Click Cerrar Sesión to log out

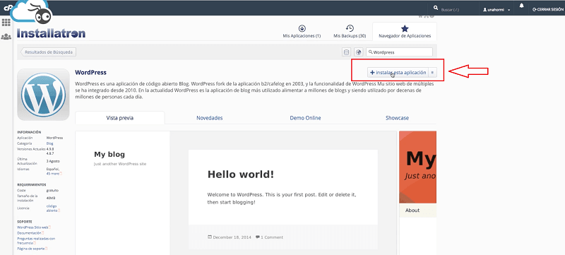tap(548, 10)
